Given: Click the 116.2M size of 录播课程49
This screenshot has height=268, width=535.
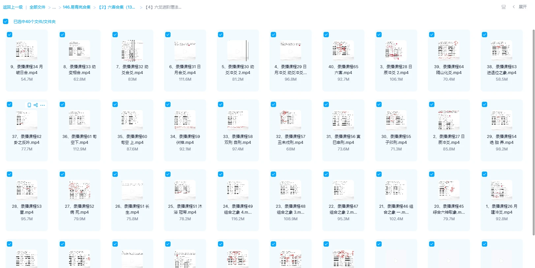Looking at the screenshot, I should (238, 219).
